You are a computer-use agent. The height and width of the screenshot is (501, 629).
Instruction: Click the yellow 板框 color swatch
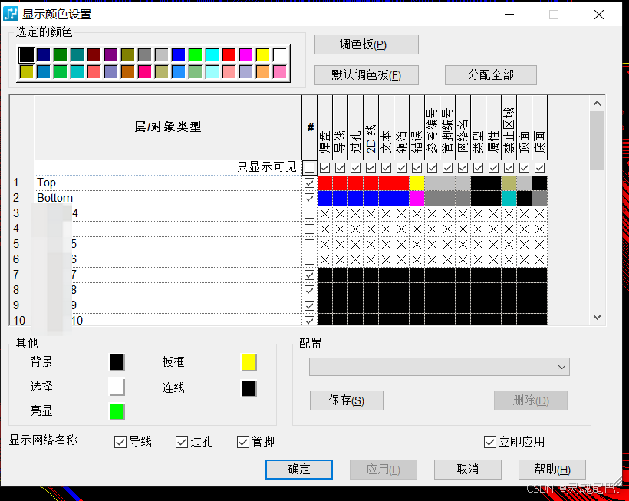248,361
